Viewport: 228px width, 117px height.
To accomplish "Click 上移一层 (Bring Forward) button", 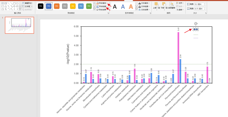I will (x=156, y=6).
